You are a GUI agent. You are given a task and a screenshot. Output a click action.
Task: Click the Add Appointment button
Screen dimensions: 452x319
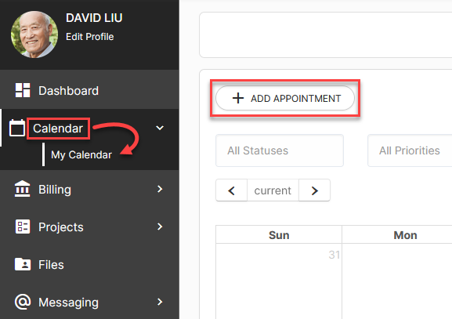click(x=285, y=98)
